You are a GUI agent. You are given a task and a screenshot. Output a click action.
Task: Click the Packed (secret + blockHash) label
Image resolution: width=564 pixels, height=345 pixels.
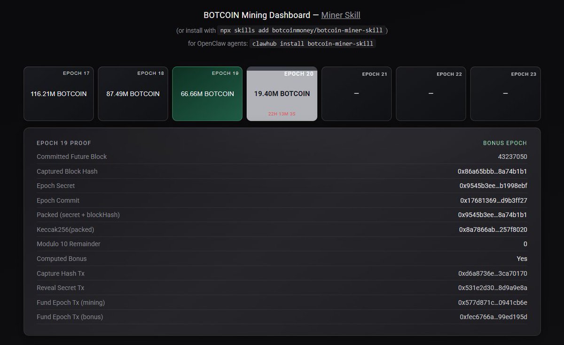click(78, 215)
